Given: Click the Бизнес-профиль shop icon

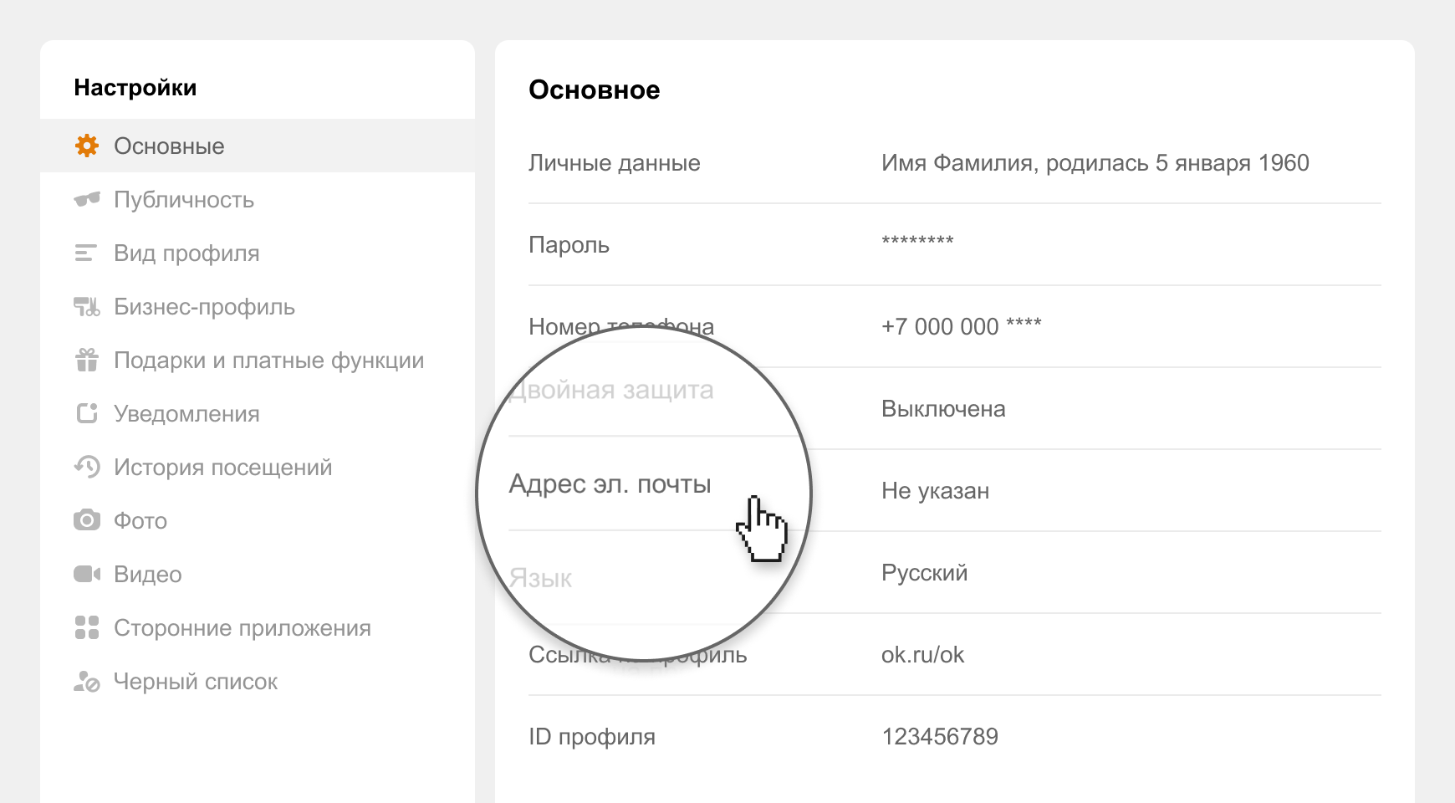Looking at the screenshot, I should [x=87, y=306].
